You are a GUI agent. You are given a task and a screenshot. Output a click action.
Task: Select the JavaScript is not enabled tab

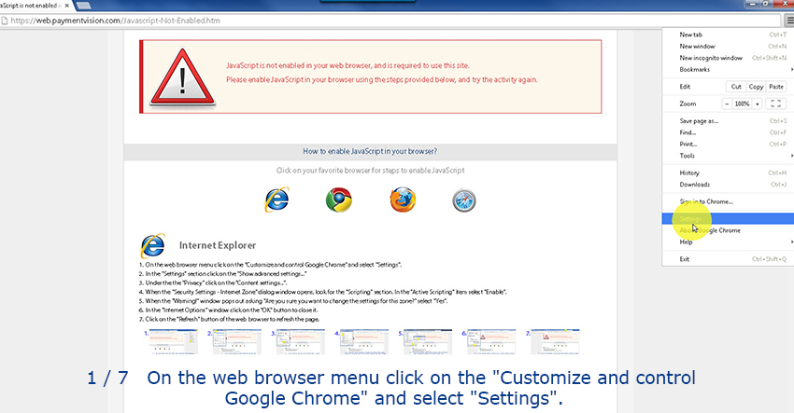pos(35,6)
